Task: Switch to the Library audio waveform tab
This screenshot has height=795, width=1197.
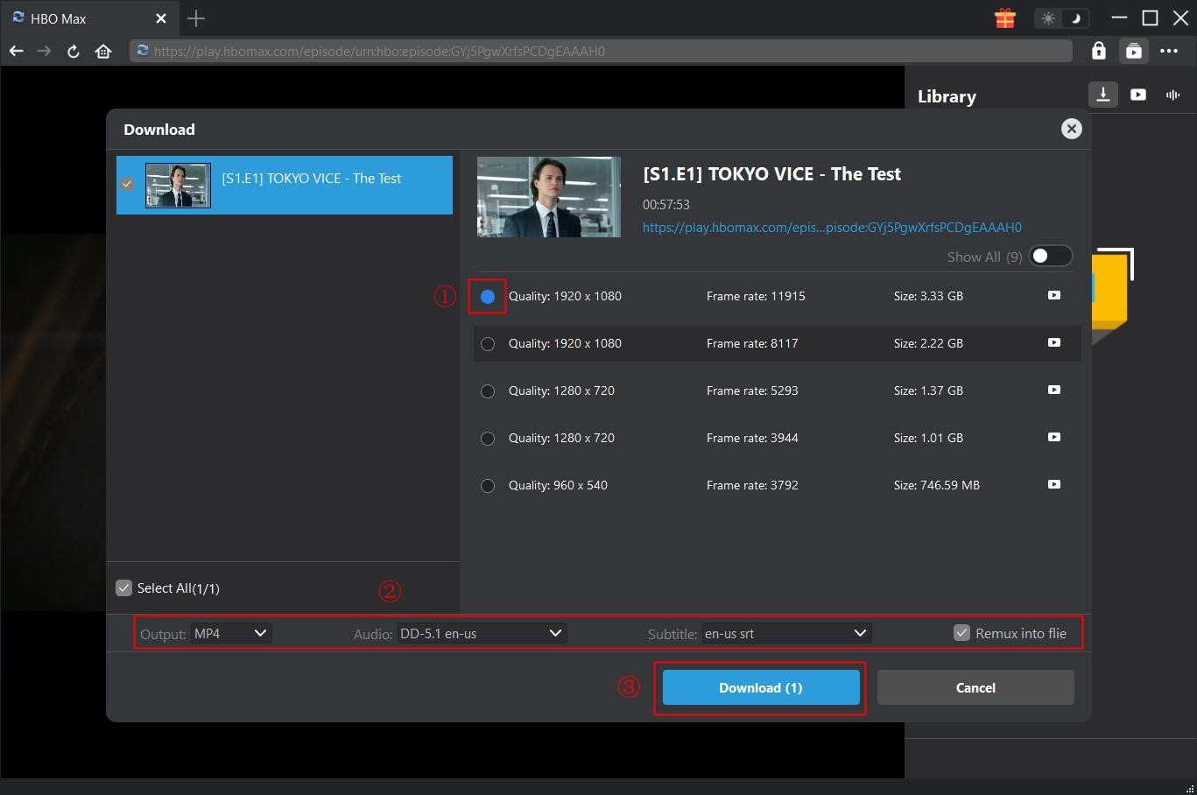Action: 1172,95
